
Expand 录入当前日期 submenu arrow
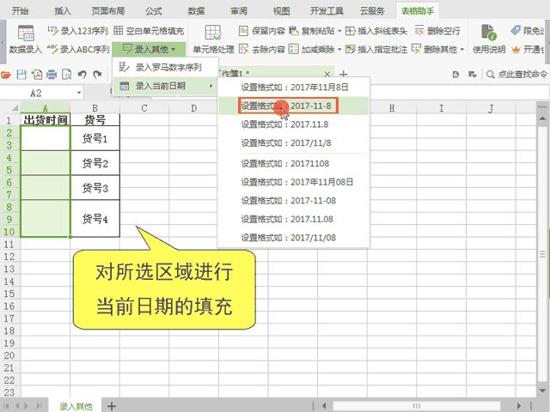(x=211, y=86)
